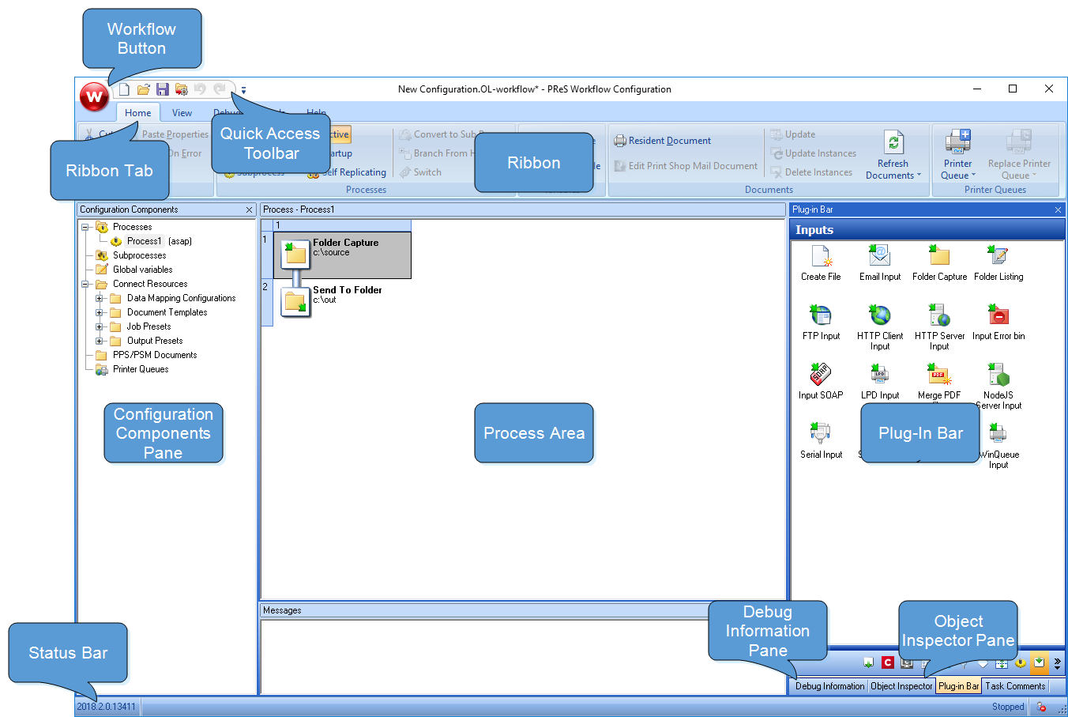Click the user status icon in status bar
This screenshot has width=1068, height=717.
[x=1041, y=707]
